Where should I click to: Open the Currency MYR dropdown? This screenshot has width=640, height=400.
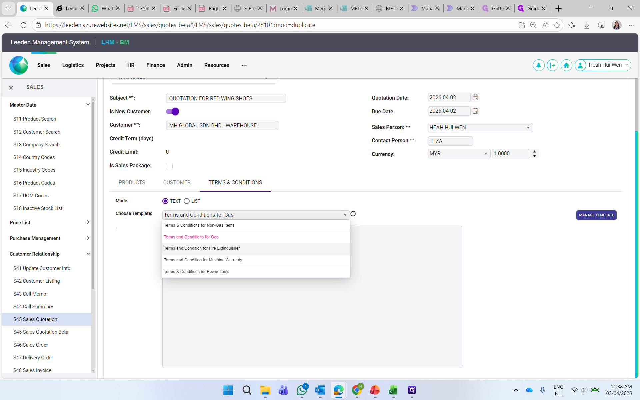[x=459, y=154]
